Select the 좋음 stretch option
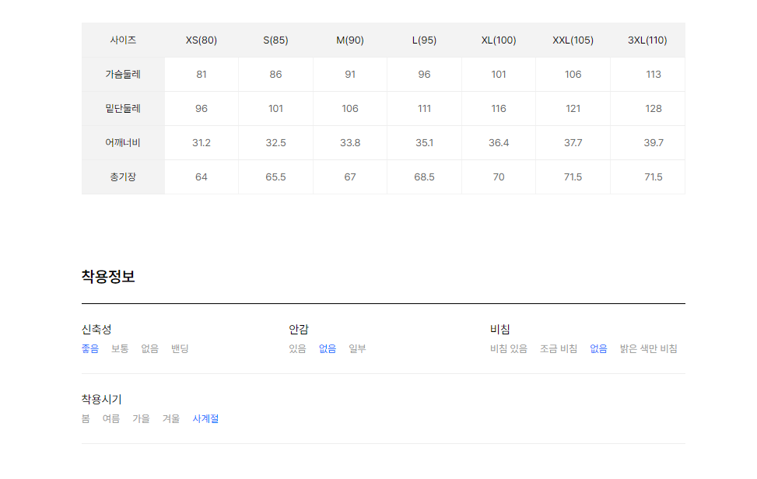Image resolution: width=757 pixels, height=479 pixels. [90, 349]
